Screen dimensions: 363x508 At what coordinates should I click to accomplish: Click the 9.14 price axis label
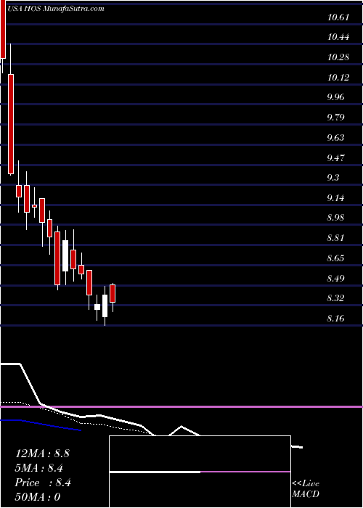[x=335, y=197]
